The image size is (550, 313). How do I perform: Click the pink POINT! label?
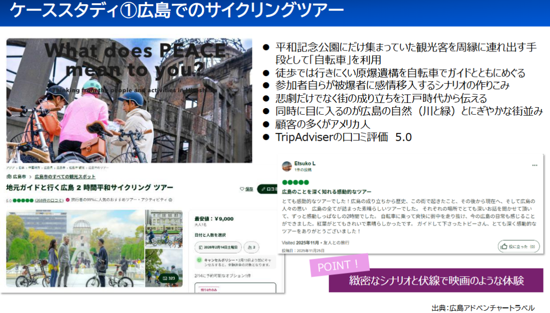point(339,265)
